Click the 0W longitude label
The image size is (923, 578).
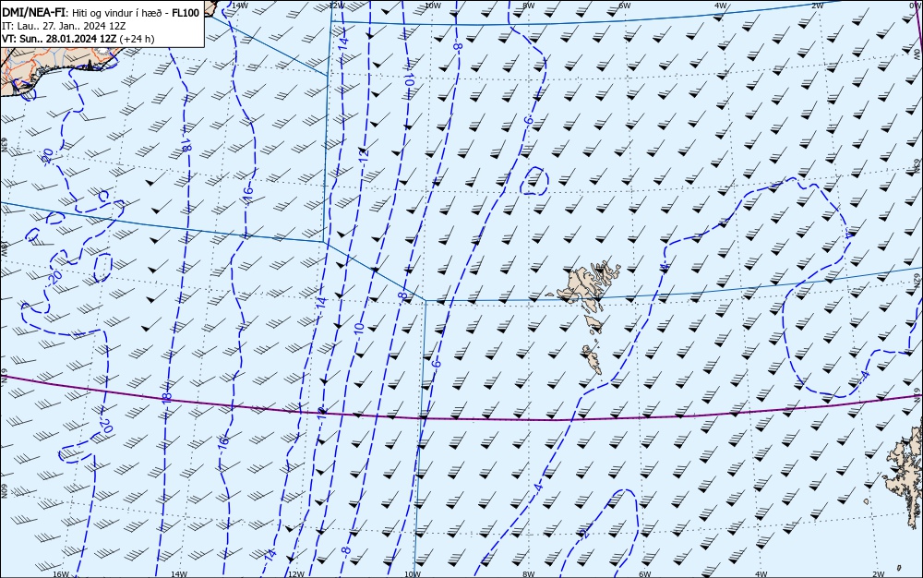916,5
